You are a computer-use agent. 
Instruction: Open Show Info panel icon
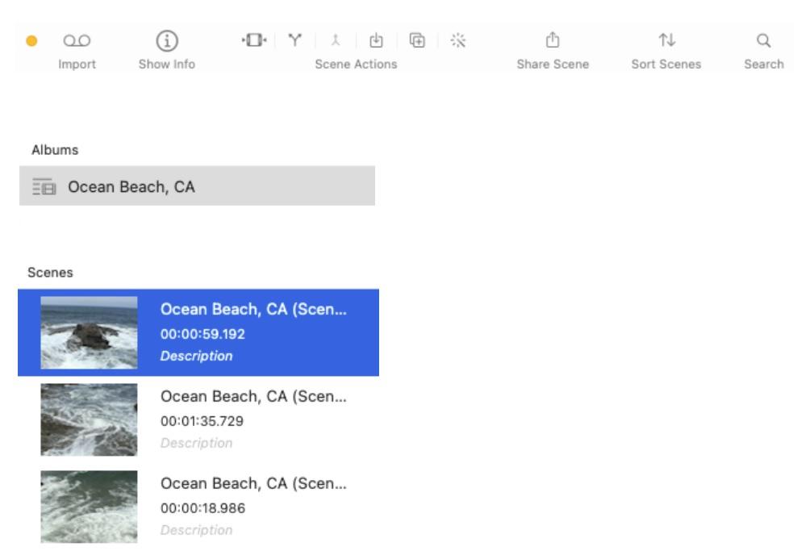(167, 40)
